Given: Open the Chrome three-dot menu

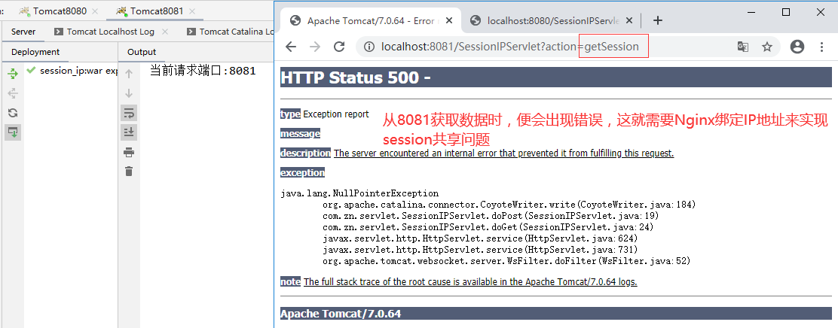Looking at the screenshot, I should [823, 47].
